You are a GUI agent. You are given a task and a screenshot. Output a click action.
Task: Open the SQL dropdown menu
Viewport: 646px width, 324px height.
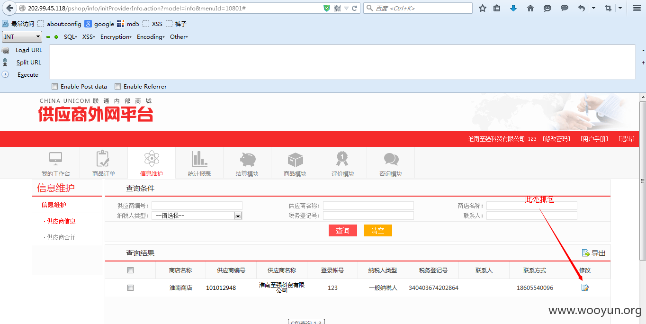[x=70, y=37]
